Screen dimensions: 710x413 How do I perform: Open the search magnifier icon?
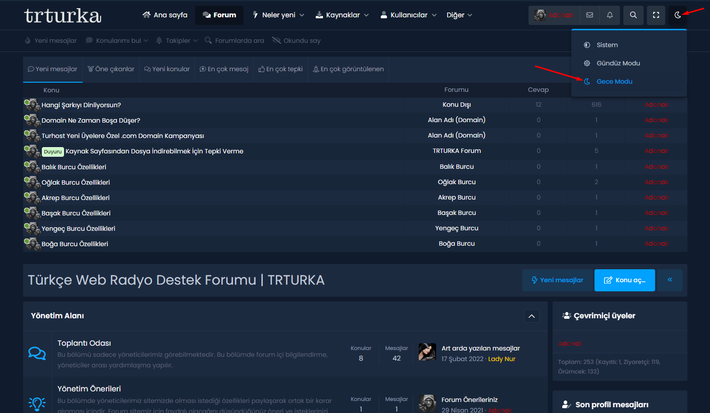633,15
